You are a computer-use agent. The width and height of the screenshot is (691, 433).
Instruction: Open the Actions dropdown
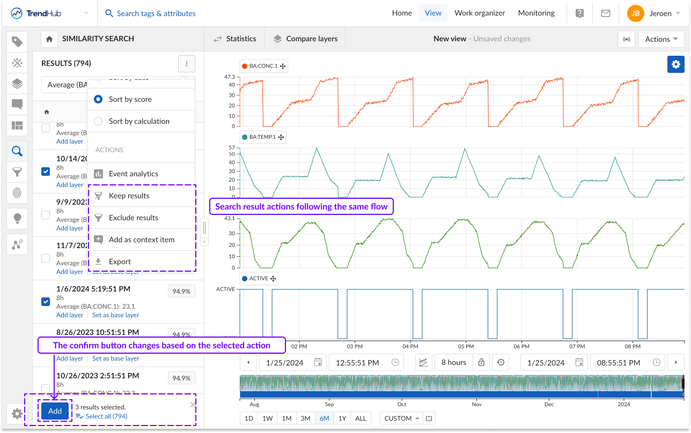[660, 39]
